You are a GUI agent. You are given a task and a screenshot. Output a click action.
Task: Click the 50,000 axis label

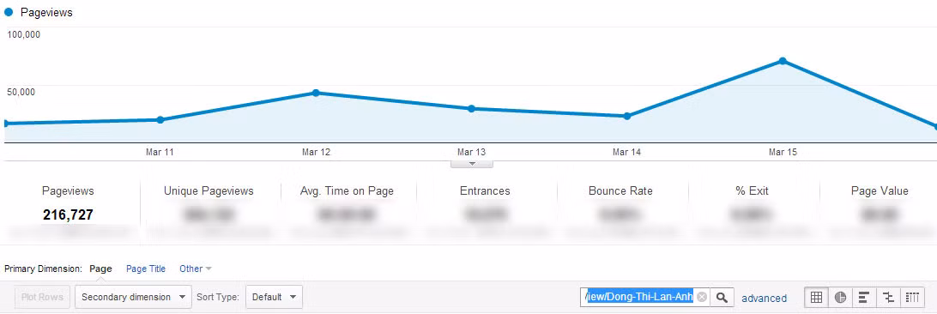click(x=21, y=91)
